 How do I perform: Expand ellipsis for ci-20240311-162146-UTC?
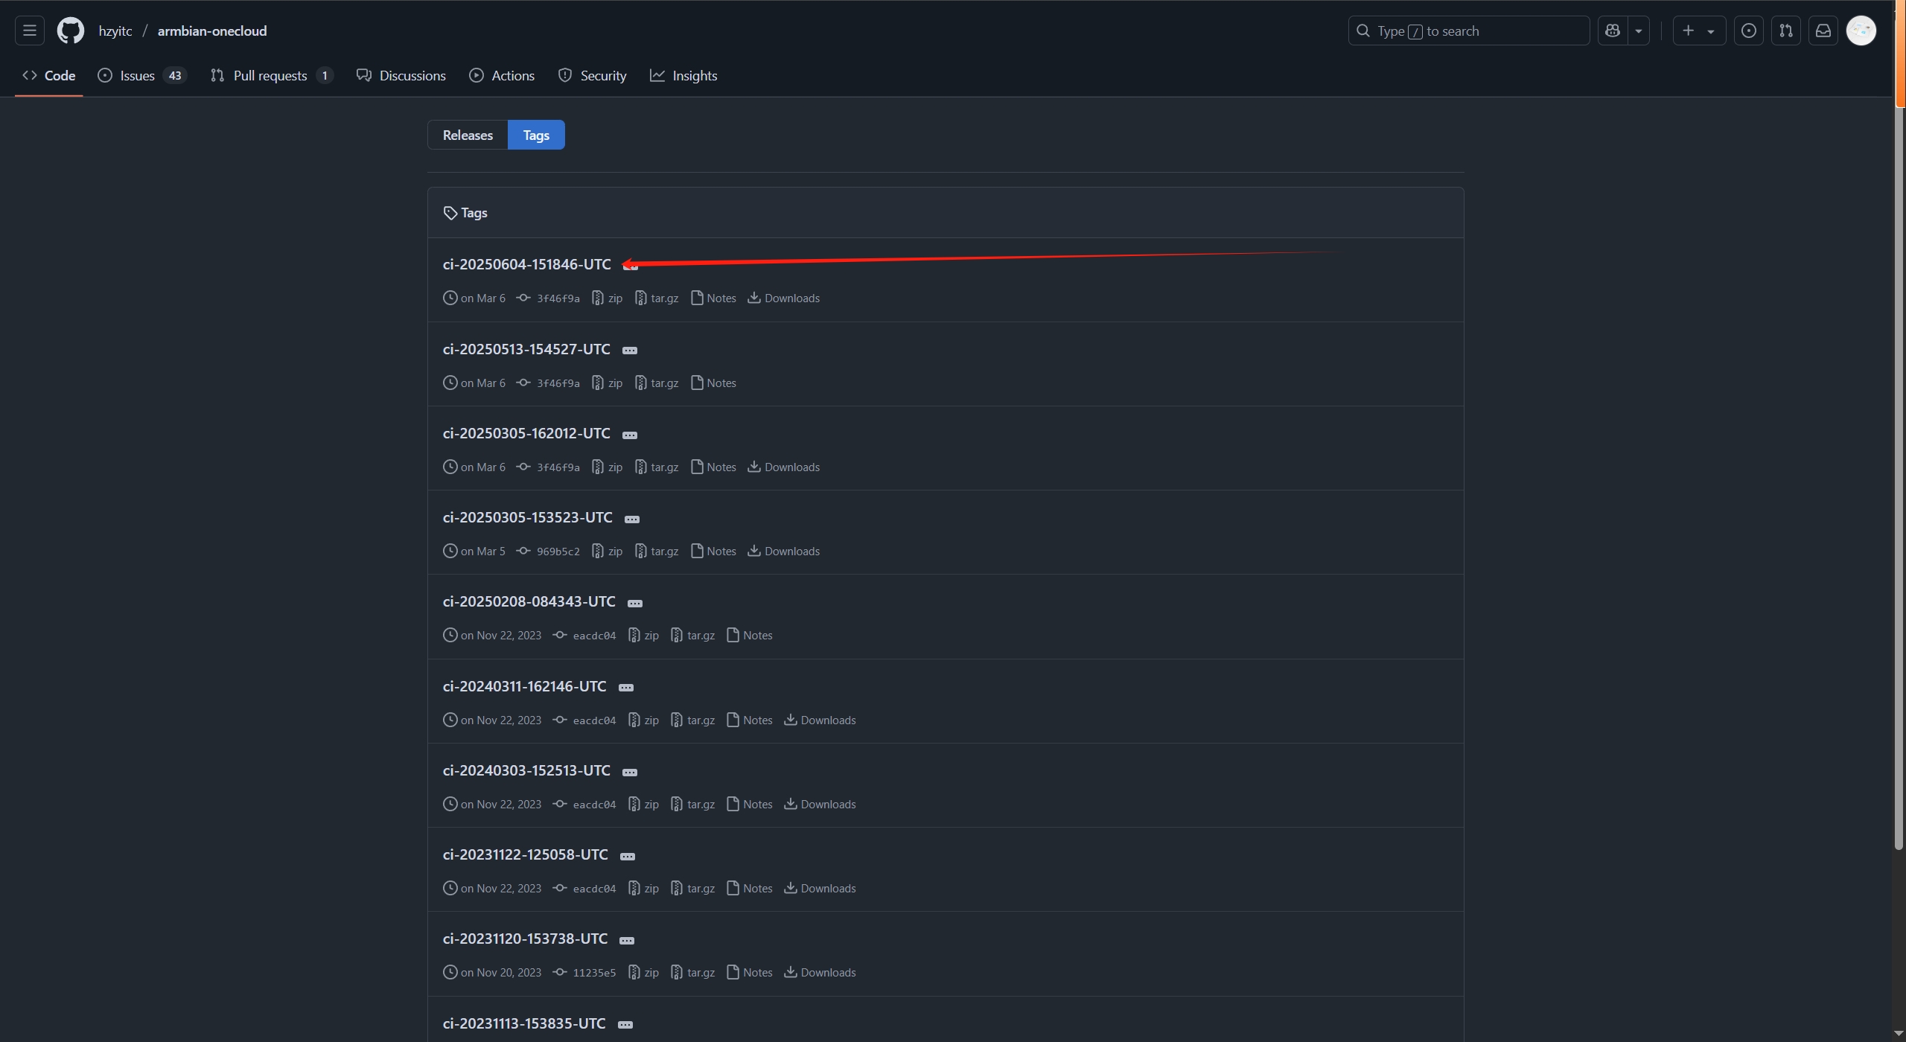[626, 688]
